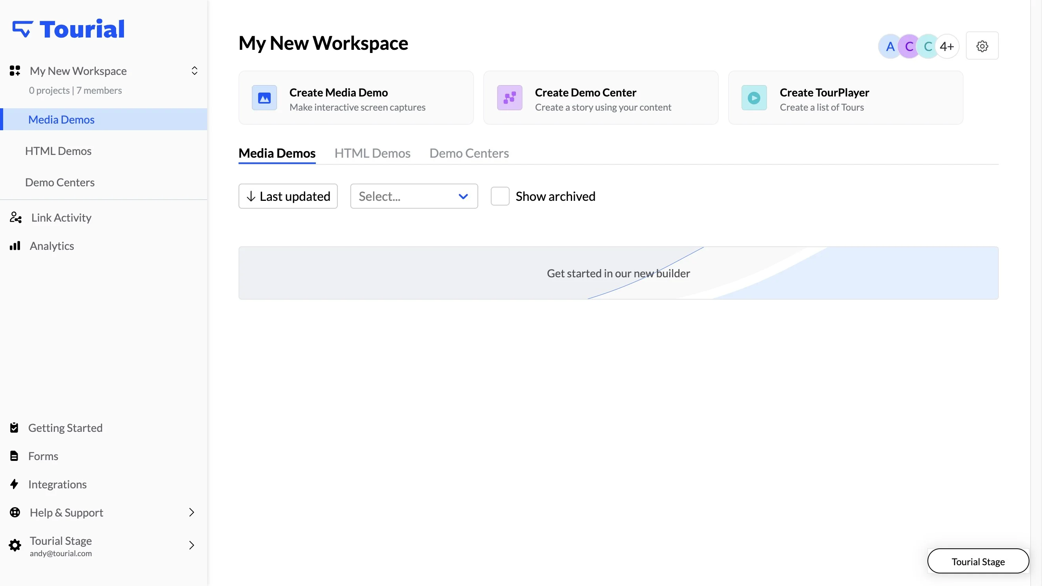The image size is (1042, 586).
Task: Expand the workspace switcher chevrons
Action: tap(194, 71)
